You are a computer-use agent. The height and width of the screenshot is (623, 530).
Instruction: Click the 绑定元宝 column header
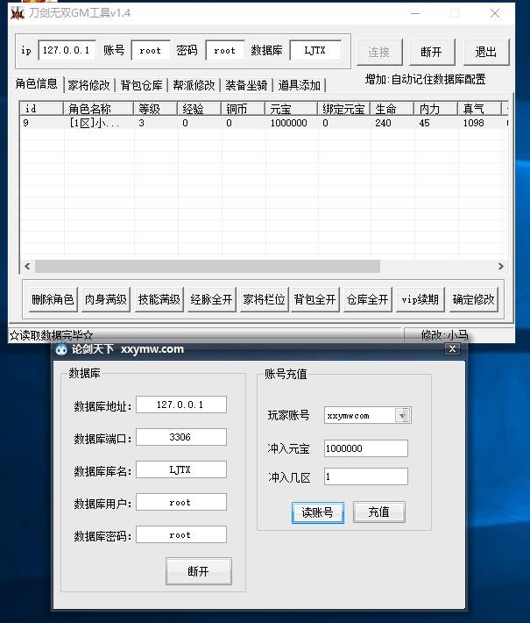(344, 109)
